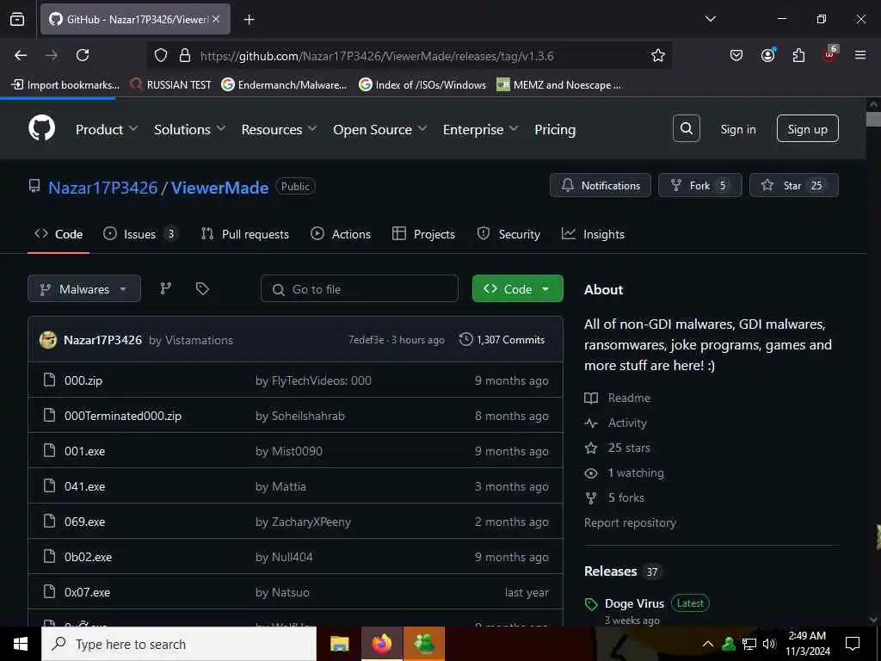Open the uBlock extension icon
The height and width of the screenshot is (661, 881).
point(830,54)
